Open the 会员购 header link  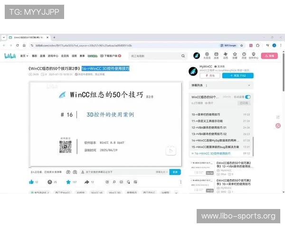pos(65,56)
